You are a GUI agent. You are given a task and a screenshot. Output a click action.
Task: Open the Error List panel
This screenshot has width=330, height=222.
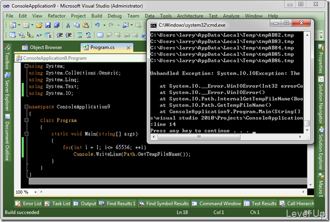pyautogui.click(x=28, y=204)
